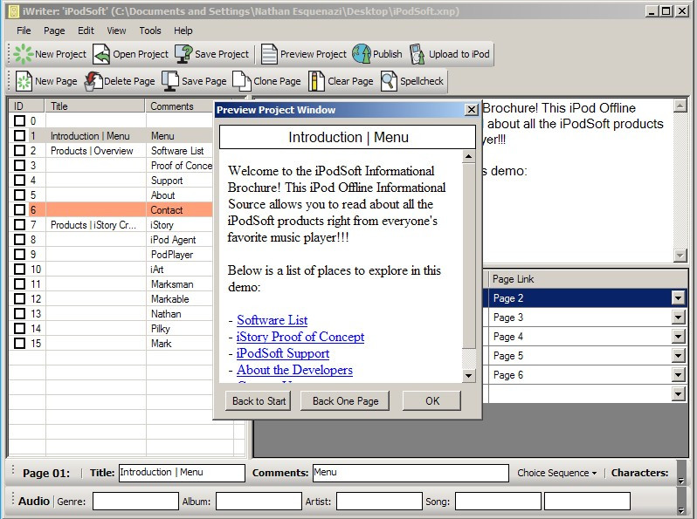Select the Marksman row in the list
The image size is (697, 519).
point(111,284)
